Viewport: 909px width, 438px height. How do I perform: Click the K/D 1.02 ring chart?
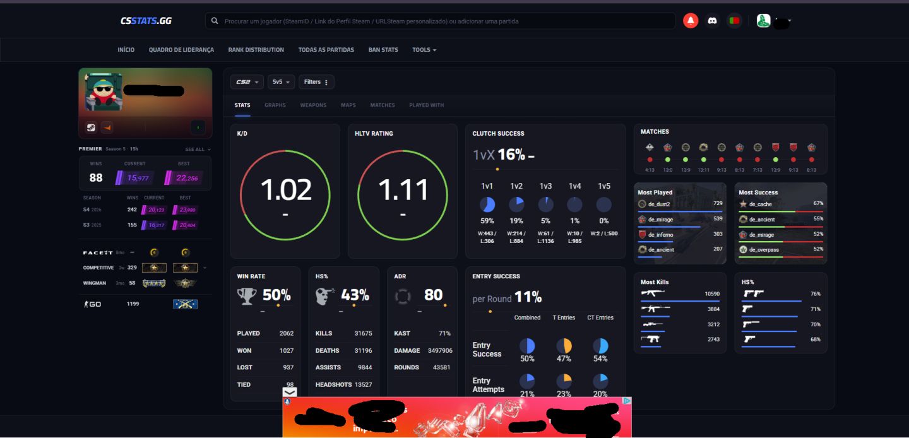285,195
